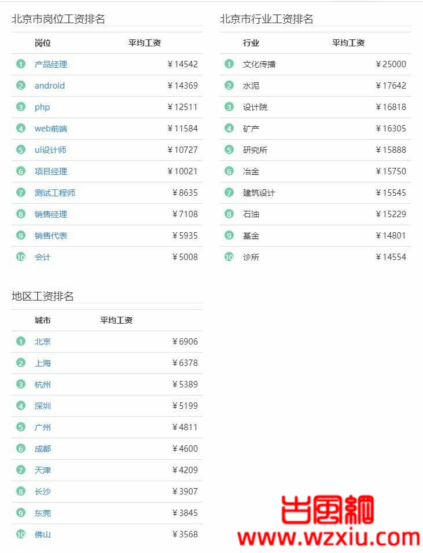
Task: Open the web前端 position link
Action: pyautogui.click(x=51, y=129)
